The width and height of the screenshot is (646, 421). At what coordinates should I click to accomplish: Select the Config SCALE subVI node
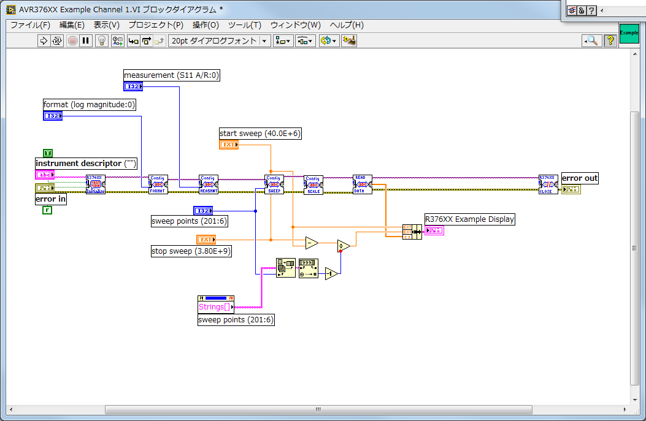pos(313,185)
